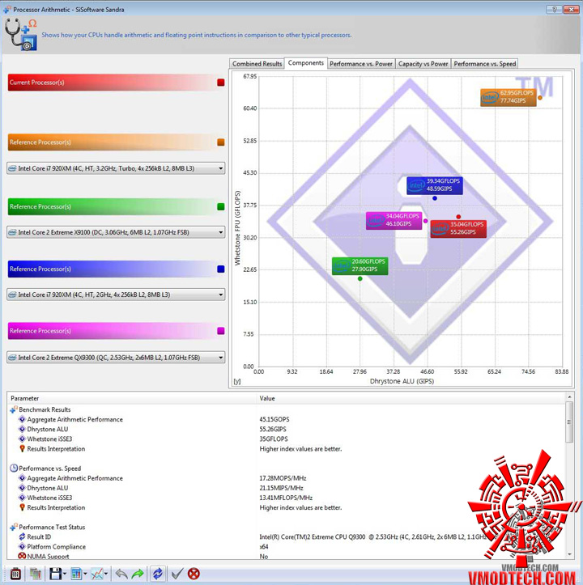The height and width of the screenshot is (585, 583).
Task: Click the Result ID refresh icon
Action: [22, 536]
